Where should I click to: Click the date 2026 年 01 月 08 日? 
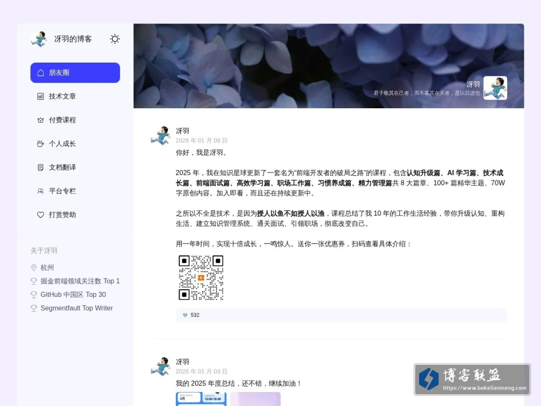tap(202, 141)
